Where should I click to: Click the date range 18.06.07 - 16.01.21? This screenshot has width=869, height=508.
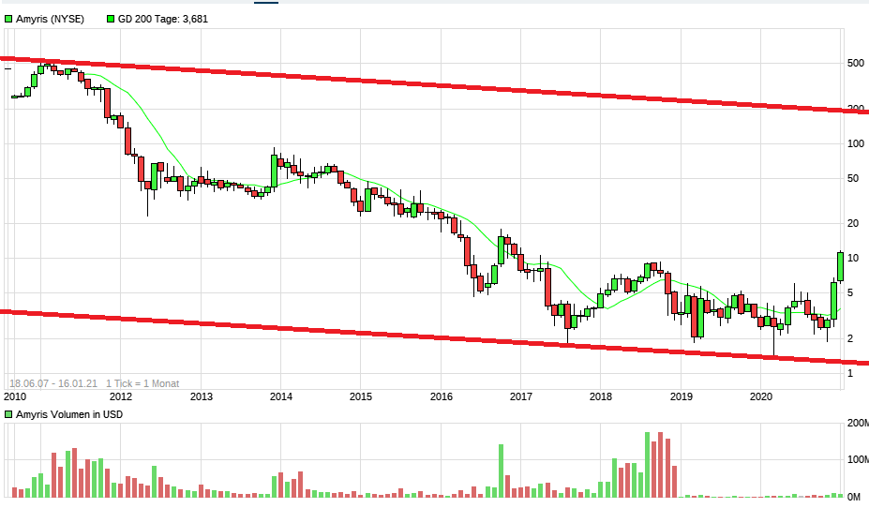pos(52,383)
